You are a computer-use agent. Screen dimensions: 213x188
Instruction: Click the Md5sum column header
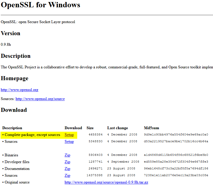[x=151, y=128]
